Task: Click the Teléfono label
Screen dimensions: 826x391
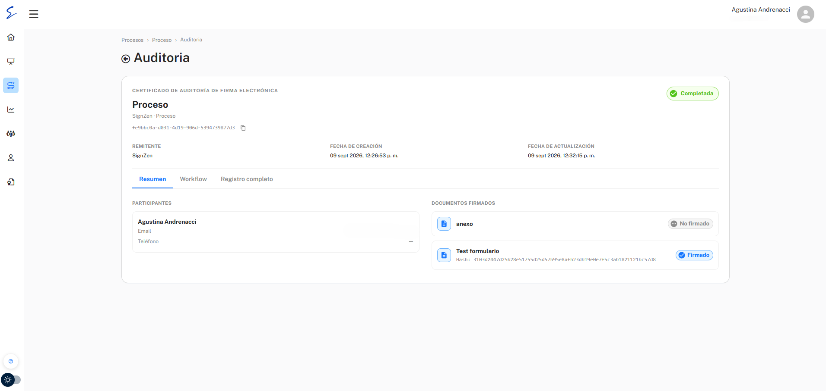Action: [x=148, y=241]
